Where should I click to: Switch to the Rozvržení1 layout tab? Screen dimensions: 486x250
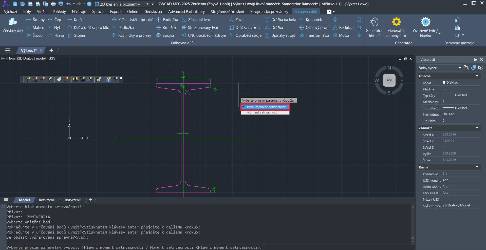[x=47, y=200]
